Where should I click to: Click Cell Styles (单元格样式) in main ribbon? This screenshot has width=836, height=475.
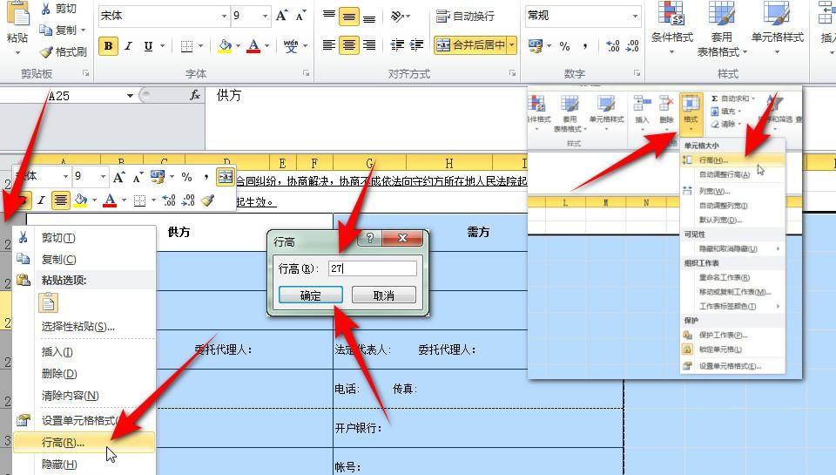tap(777, 28)
